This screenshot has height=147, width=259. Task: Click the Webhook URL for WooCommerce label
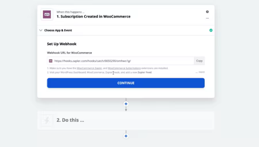click(69, 53)
